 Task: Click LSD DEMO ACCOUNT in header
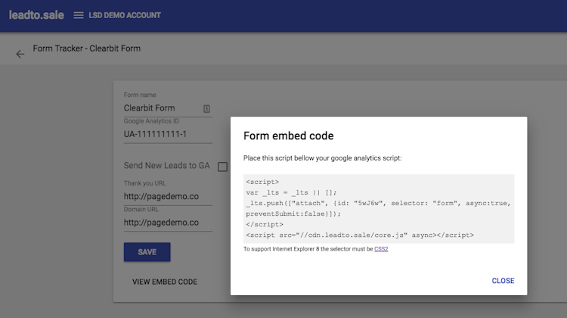point(126,15)
